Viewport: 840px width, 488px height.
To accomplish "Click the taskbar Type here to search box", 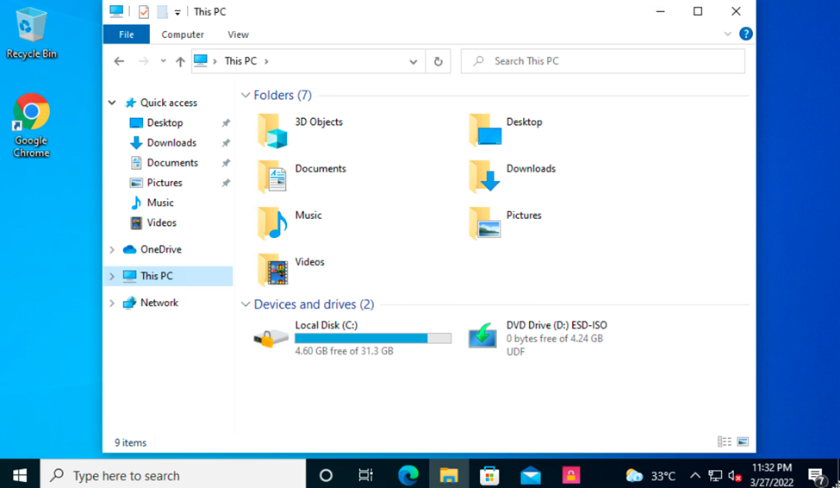I will coord(173,475).
